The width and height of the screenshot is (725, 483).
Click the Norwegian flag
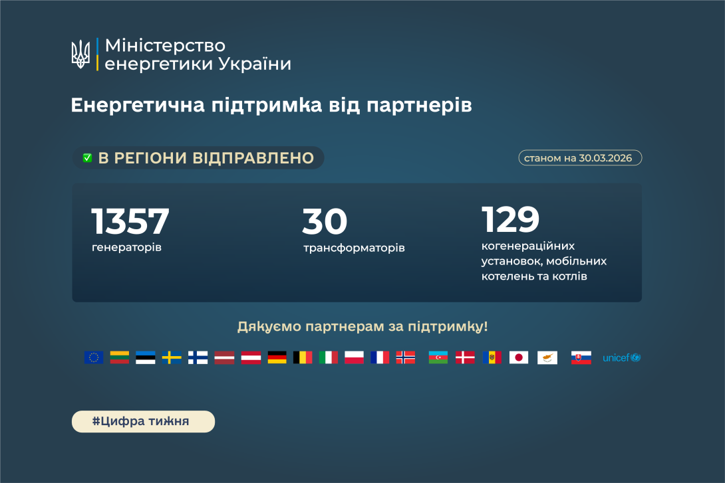click(x=405, y=357)
